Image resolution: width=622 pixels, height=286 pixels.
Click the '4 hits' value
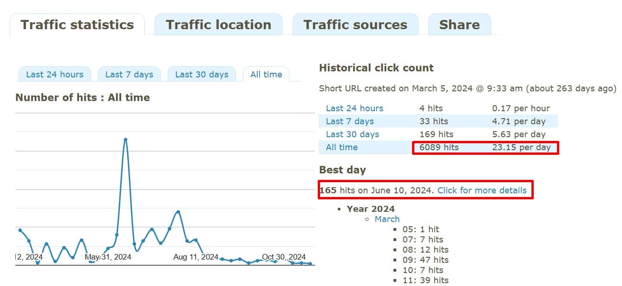pyautogui.click(x=431, y=108)
